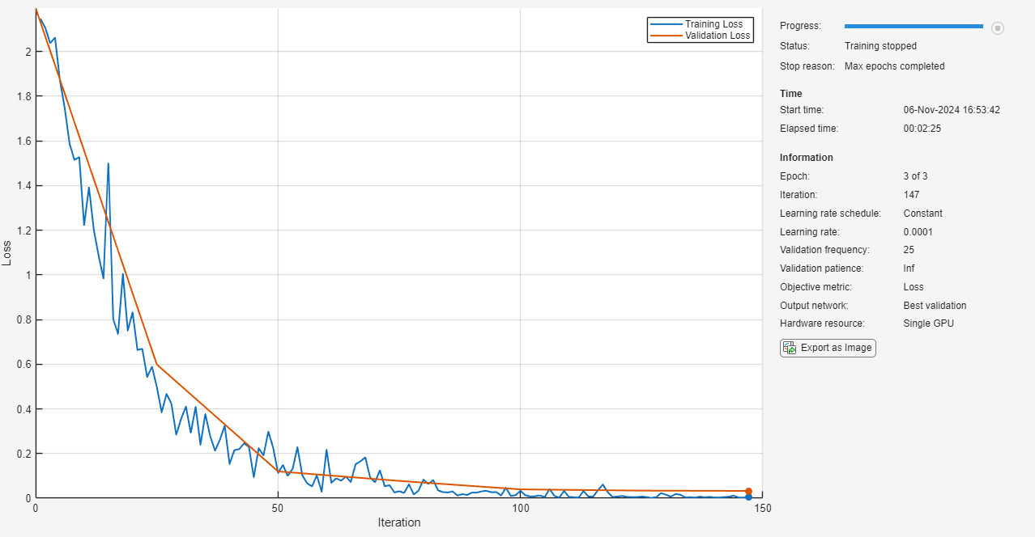
Task: Click the x-axis tick label 100
Action: (x=520, y=508)
